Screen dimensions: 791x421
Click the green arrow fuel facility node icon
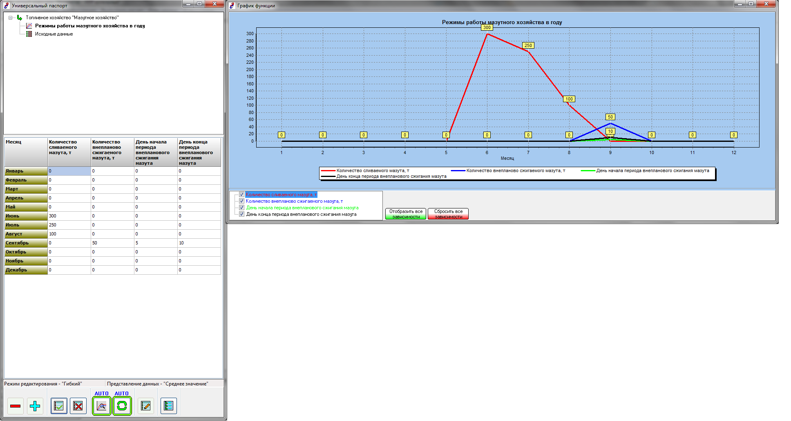coord(20,18)
